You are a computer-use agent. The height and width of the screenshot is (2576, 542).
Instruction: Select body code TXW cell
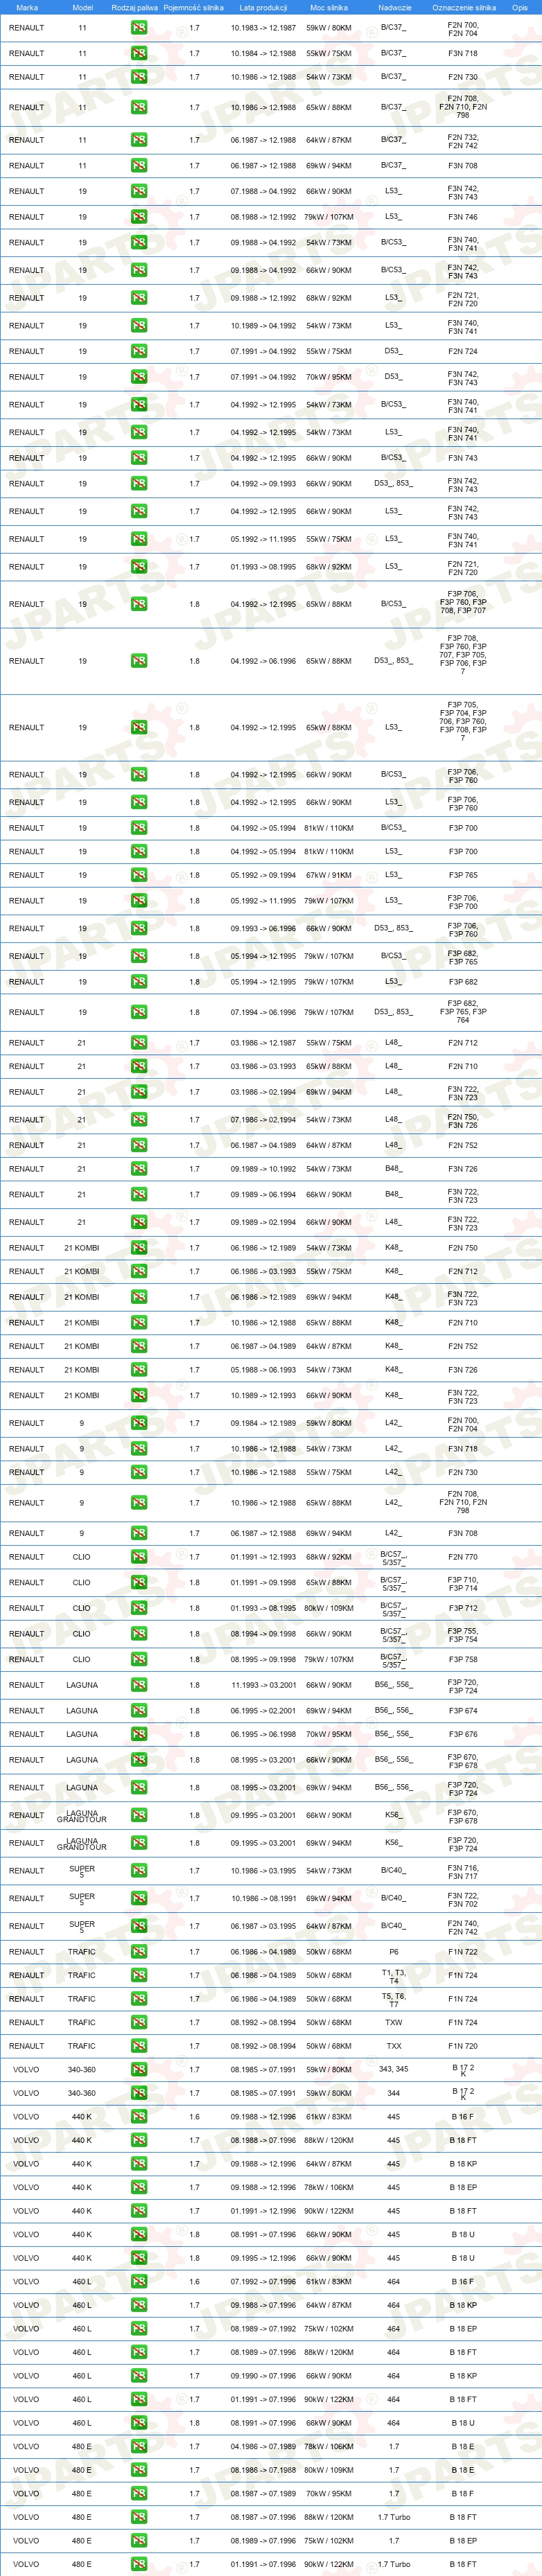pos(394,2022)
